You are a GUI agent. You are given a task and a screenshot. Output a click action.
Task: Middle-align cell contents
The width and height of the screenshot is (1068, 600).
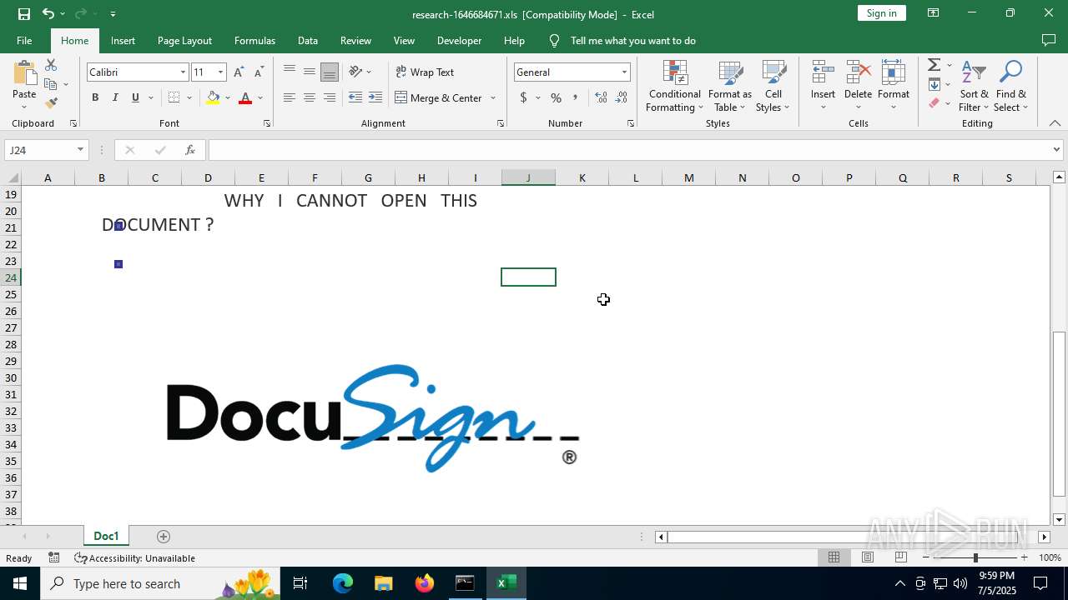[x=310, y=72]
